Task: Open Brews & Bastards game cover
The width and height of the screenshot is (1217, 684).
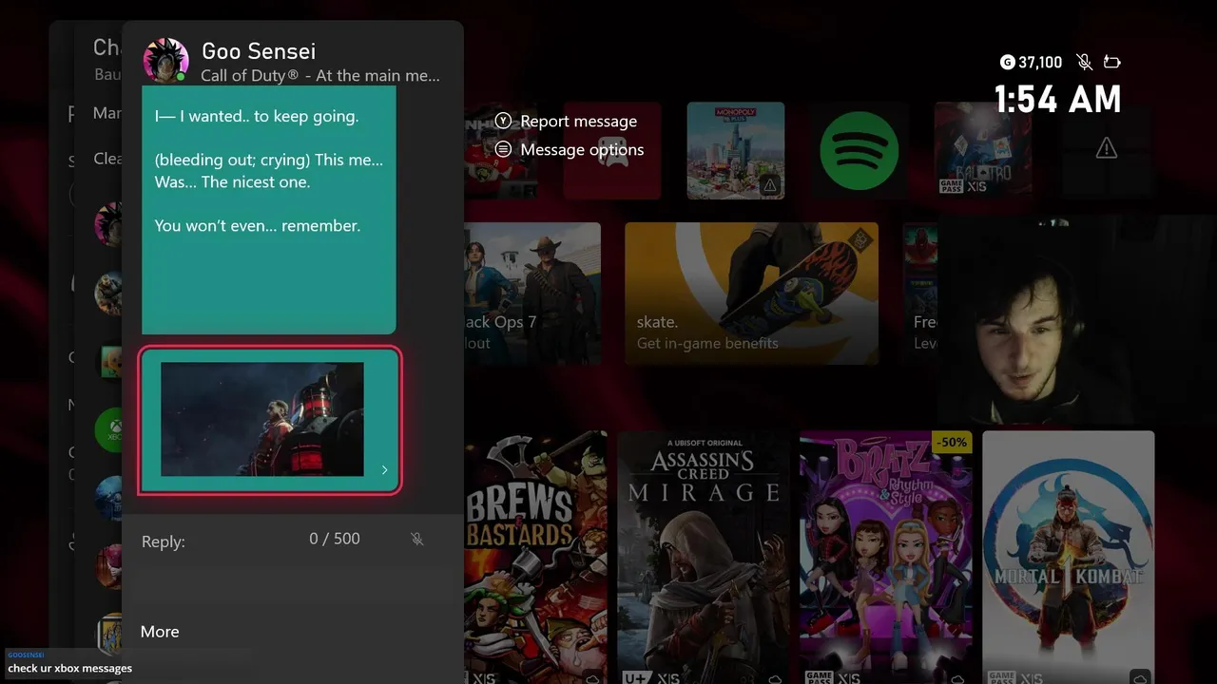Action: click(535, 557)
